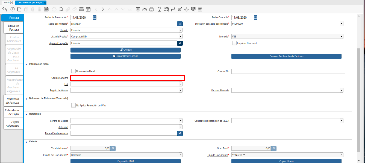The height and width of the screenshot is (163, 365).
Task: Expand the Lista de Precios dropdown
Action: pyautogui.click(x=181, y=36)
